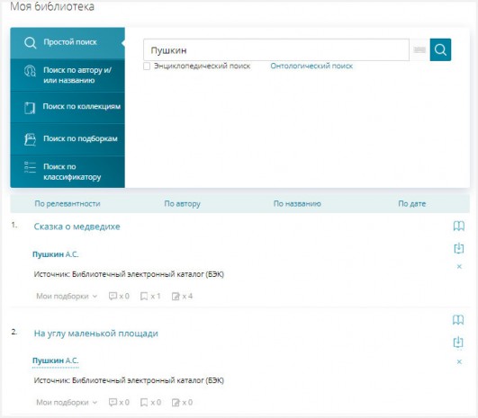Click the search input containing Пушкин

[276, 50]
